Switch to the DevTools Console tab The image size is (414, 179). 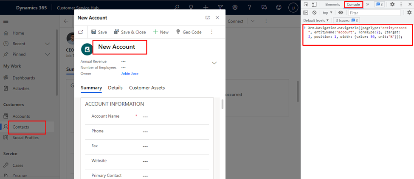(353, 5)
